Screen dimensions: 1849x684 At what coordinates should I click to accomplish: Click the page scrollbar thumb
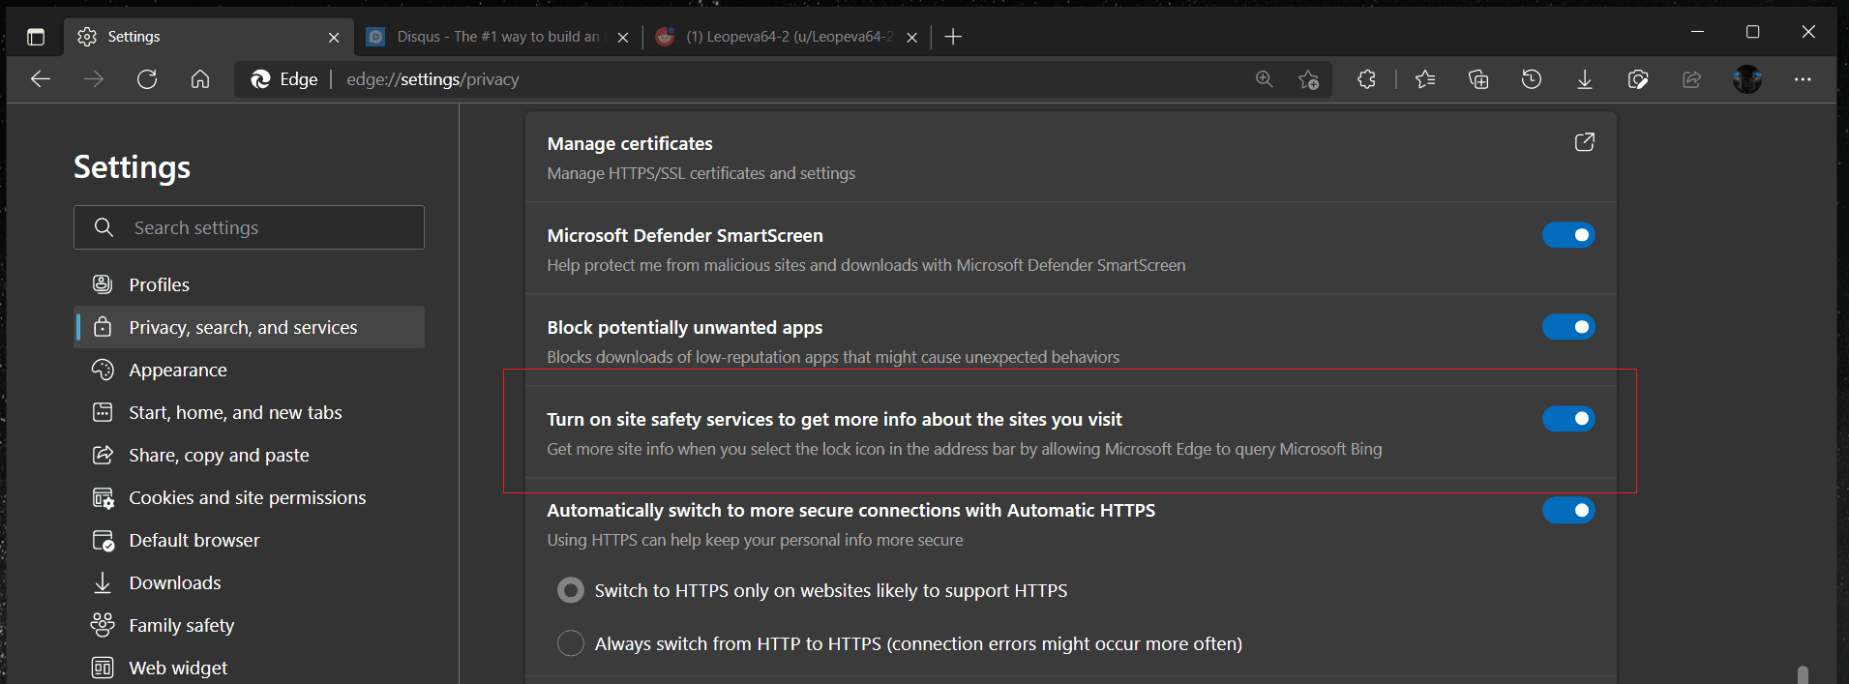[1803, 674]
